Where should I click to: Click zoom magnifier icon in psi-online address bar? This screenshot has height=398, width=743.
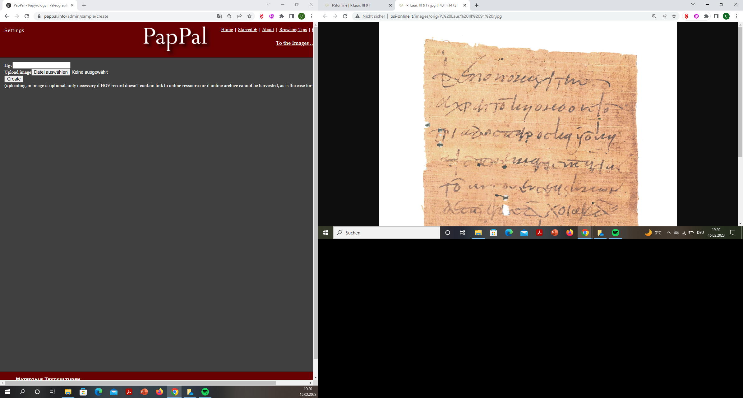[x=654, y=16]
